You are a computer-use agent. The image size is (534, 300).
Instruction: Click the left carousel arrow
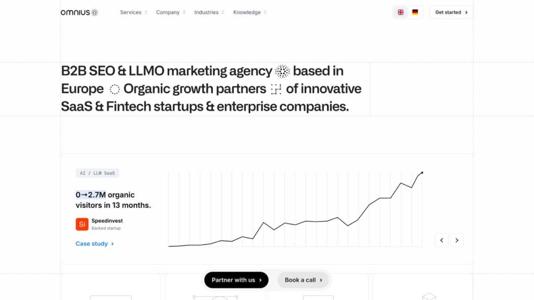441,240
